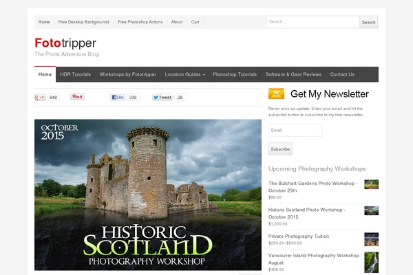
Task: Open Vancouver Island Photography Workshop link
Action: [313, 259]
